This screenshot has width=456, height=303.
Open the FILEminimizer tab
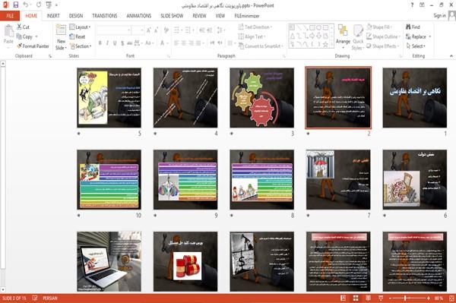pyautogui.click(x=247, y=16)
